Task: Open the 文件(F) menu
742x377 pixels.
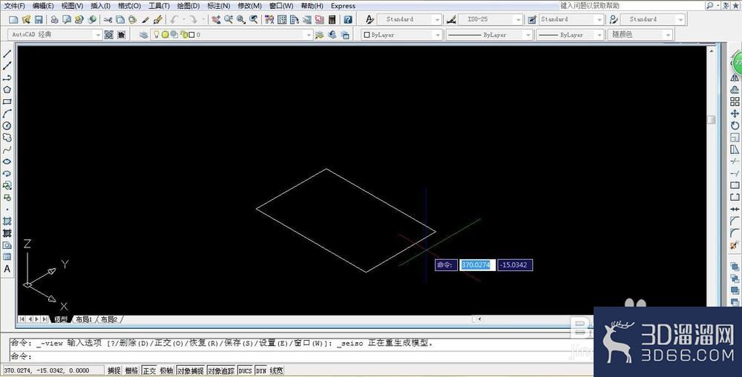Action: 14,6
